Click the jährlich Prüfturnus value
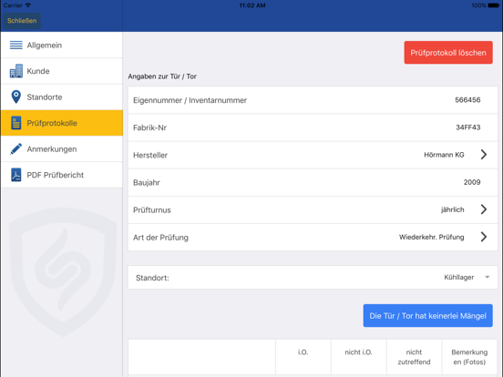Viewport: 503px width, 377px height. [452, 209]
